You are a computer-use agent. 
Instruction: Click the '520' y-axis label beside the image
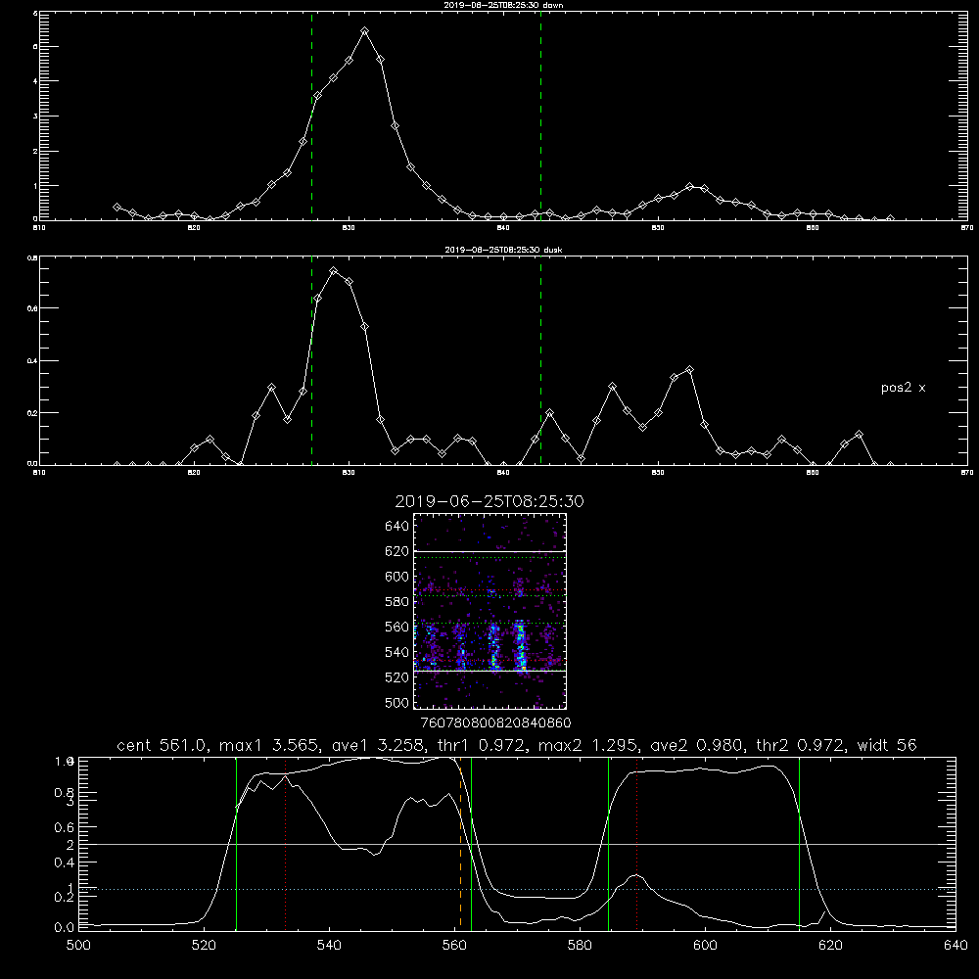pyautogui.click(x=397, y=677)
